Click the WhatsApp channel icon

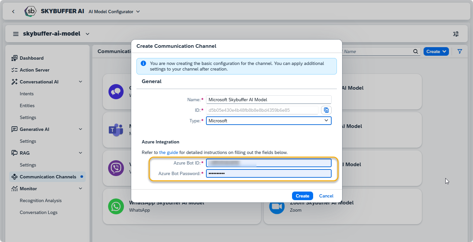pos(116,206)
